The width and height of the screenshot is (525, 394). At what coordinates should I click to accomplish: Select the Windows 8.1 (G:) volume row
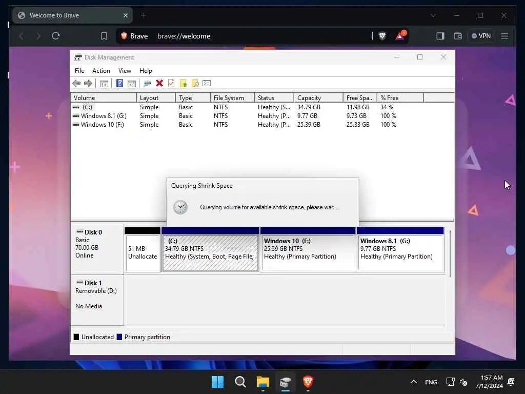click(247, 116)
